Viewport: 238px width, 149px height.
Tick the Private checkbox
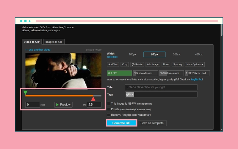pos(109,109)
